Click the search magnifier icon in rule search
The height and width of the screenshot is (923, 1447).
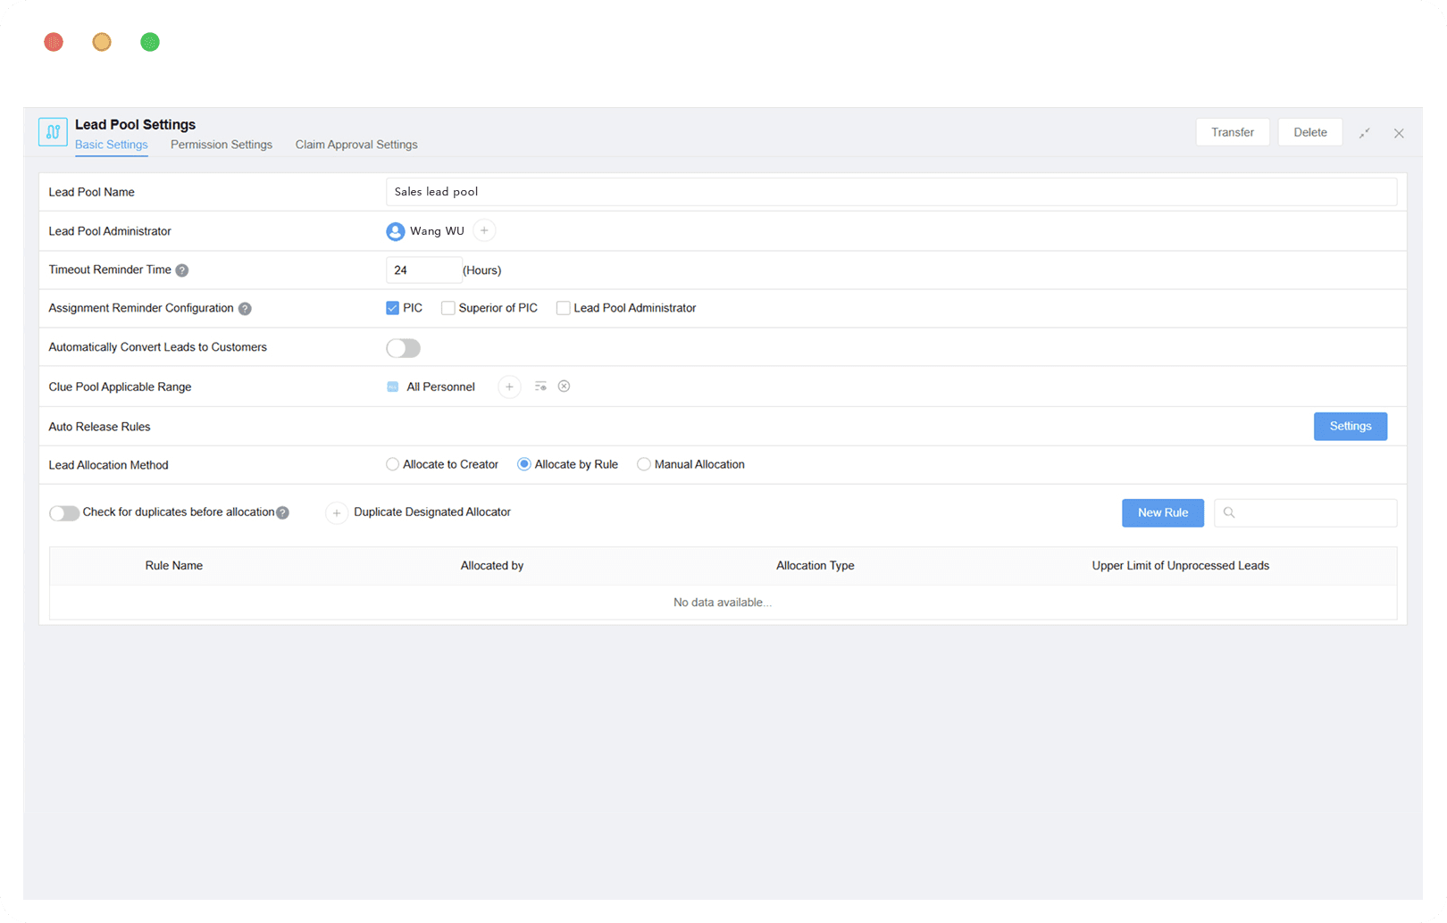point(1229,513)
